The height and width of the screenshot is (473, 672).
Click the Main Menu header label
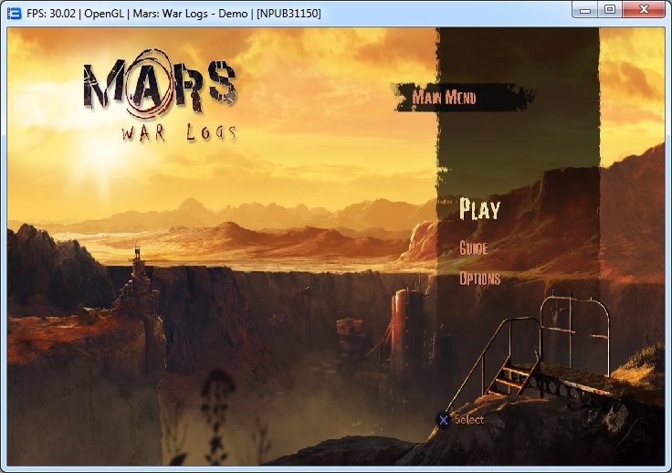[444, 98]
